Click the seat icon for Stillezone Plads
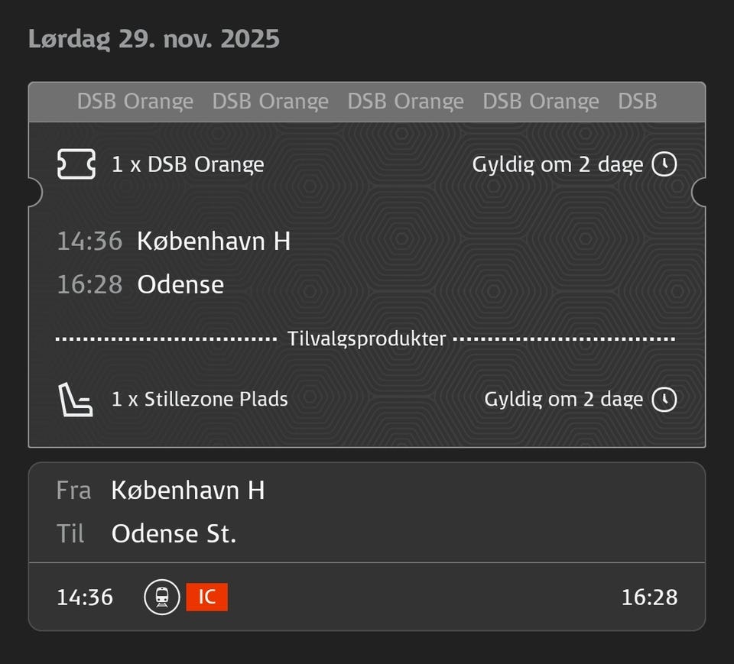 click(76, 400)
